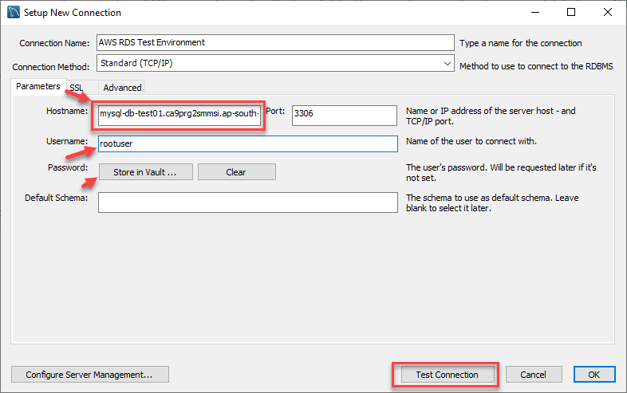The image size is (627, 393).
Task: Click the Password label
Action: (68, 167)
